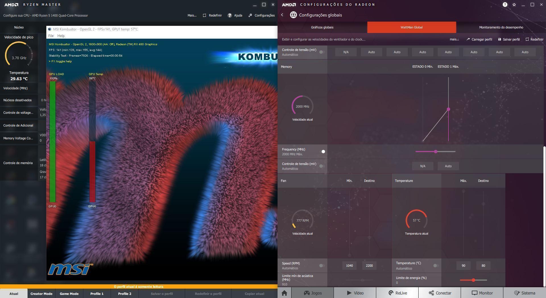Open the Monitor section
The width and height of the screenshot is (546, 298).
pos(482,293)
